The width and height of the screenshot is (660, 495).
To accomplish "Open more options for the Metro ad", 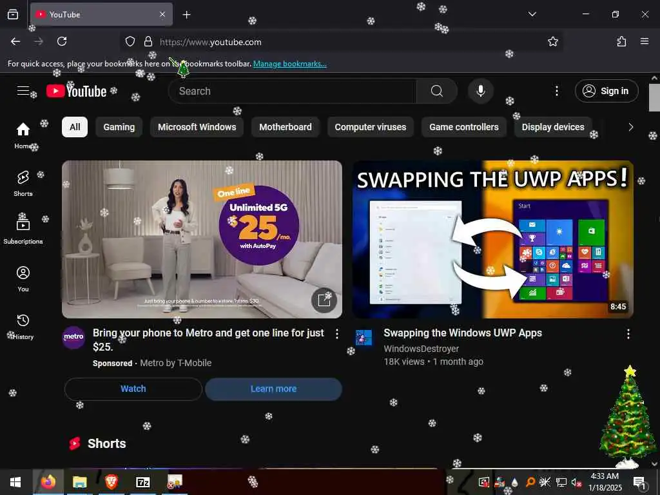I will (336, 334).
